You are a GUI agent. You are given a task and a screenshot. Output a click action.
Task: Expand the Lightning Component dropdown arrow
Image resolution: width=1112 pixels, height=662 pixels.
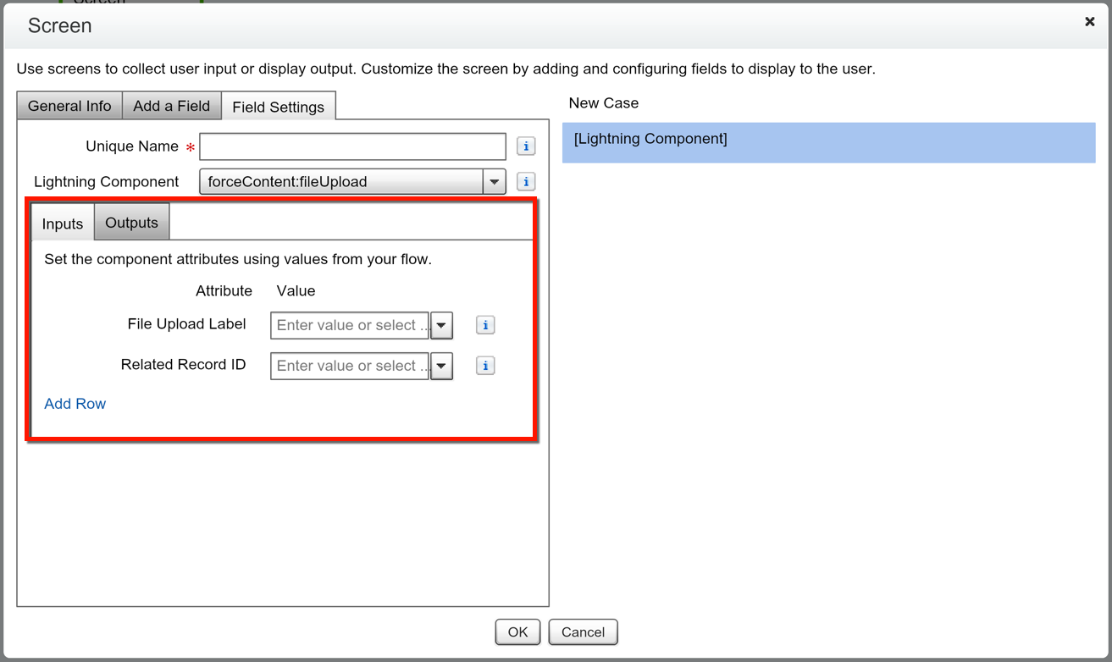(x=494, y=182)
